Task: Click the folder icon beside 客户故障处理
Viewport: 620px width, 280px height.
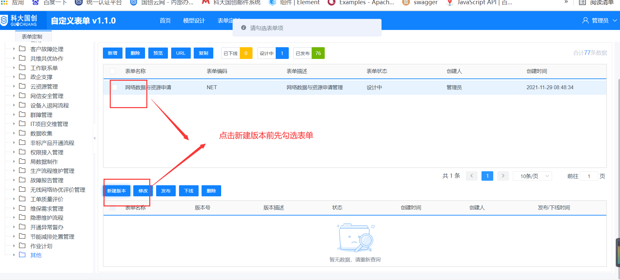Action: point(22,49)
